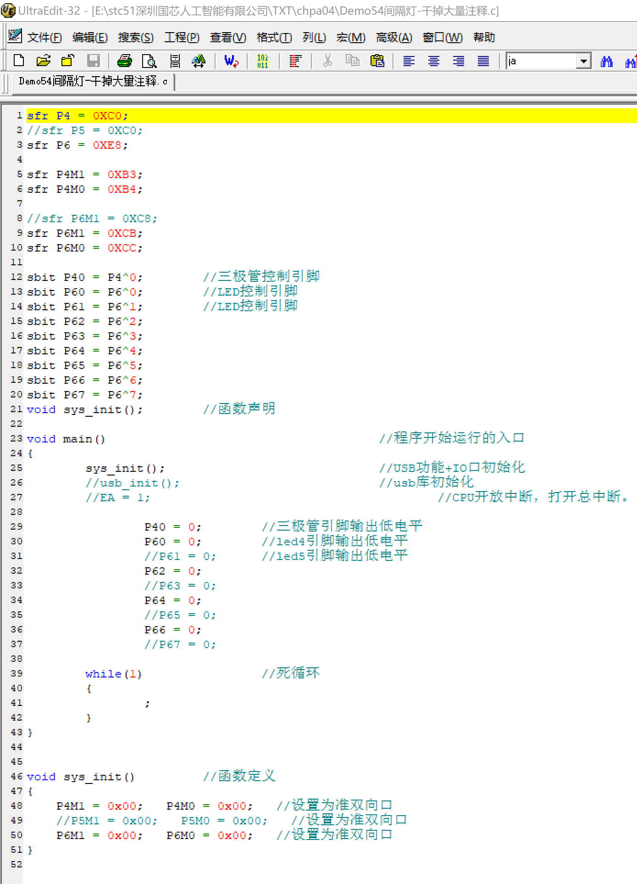The height and width of the screenshot is (884, 637).
Task: Click the Open file folder icon
Action: pos(44,61)
